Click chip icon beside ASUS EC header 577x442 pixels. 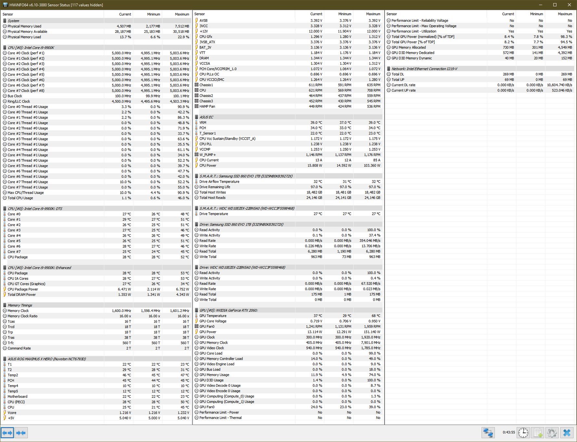196,117
